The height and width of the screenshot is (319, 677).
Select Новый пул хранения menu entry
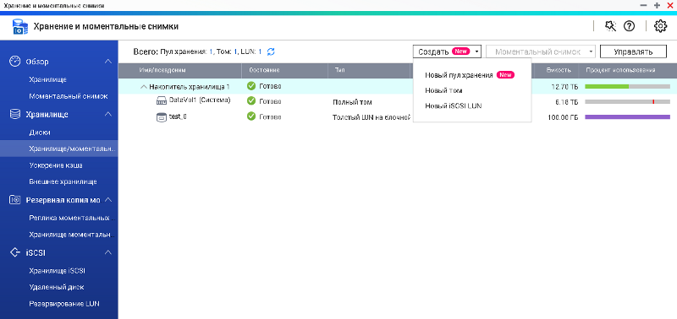pyautogui.click(x=459, y=75)
